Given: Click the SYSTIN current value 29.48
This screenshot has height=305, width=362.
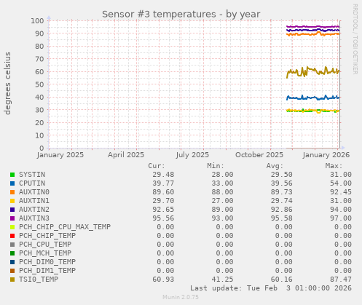Looking at the screenshot, I should pyautogui.click(x=163, y=175).
